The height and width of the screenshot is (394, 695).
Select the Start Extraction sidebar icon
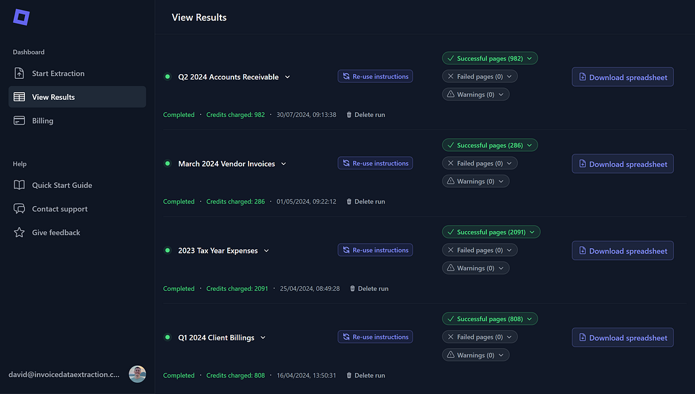[x=18, y=73]
